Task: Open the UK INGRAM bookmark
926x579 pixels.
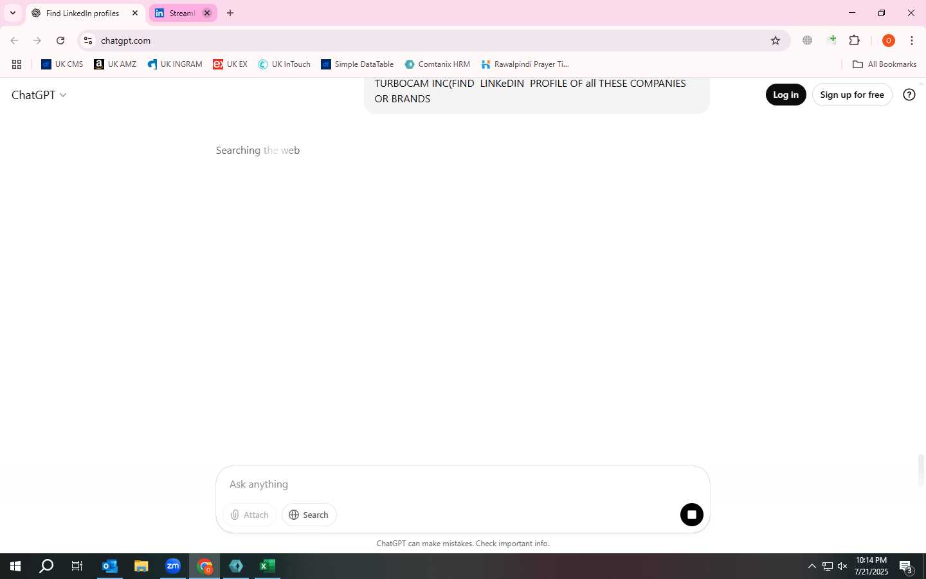Action: [175, 64]
